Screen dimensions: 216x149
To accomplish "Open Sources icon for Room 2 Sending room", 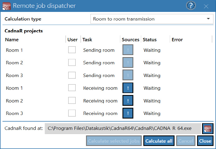I will [128, 63].
